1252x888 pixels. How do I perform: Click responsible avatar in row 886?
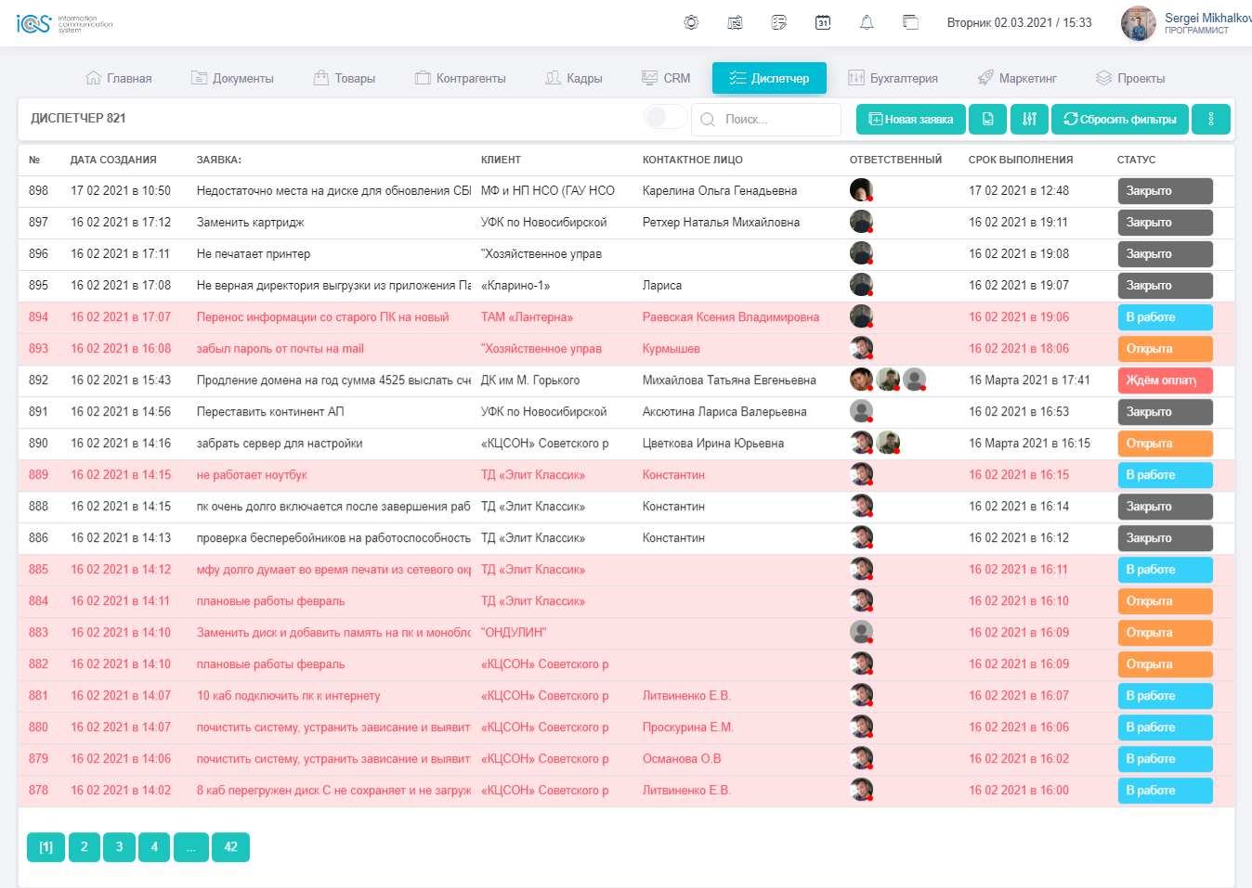(x=861, y=537)
